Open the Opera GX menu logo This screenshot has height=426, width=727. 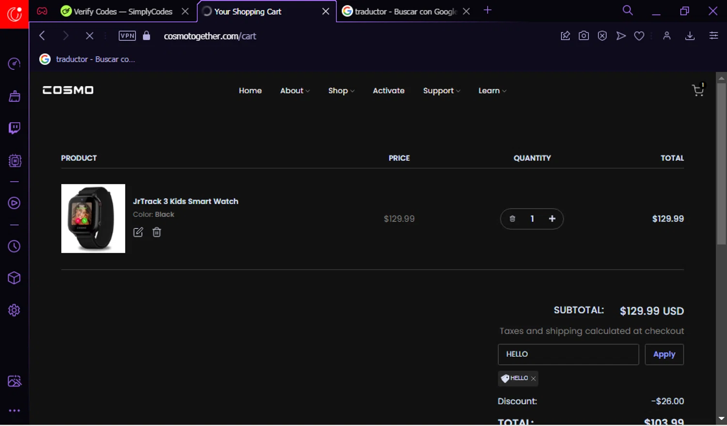click(x=14, y=14)
